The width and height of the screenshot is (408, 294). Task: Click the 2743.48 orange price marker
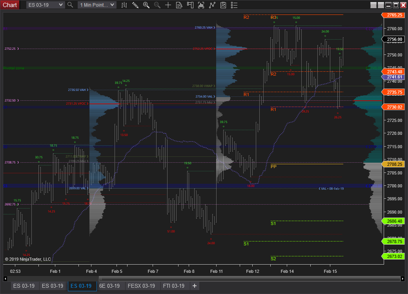click(393, 72)
